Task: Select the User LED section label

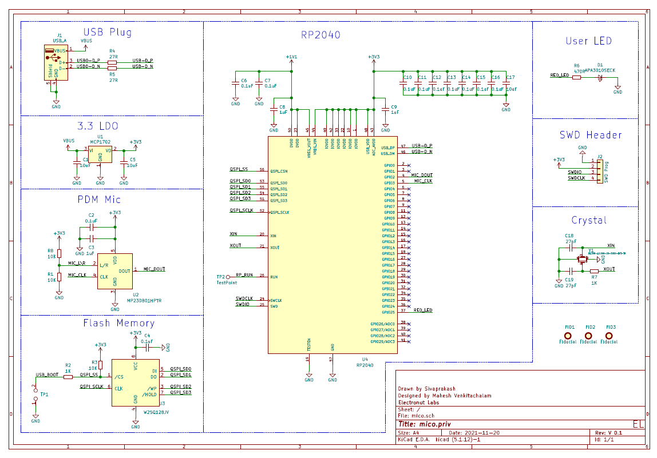Action: coord(587,41)
